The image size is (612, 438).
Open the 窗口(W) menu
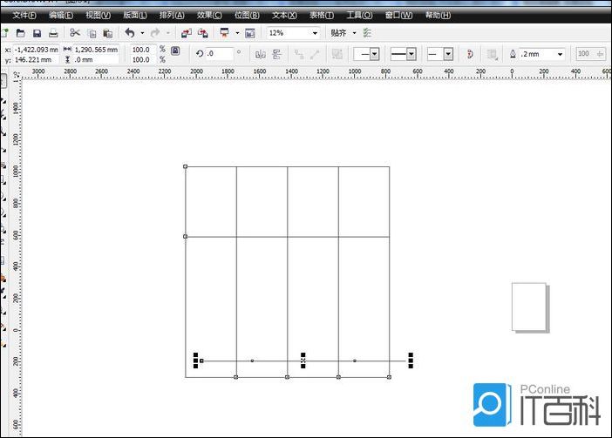click(x=398, y=15)
